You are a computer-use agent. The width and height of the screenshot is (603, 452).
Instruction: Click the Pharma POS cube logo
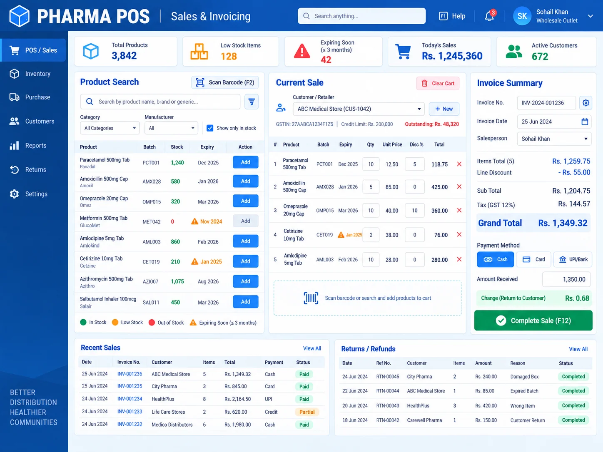pyautogui.click(x=19, y=16)
